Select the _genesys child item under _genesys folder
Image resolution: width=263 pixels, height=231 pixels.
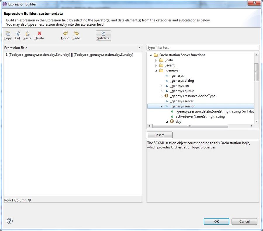pos(177,76)
